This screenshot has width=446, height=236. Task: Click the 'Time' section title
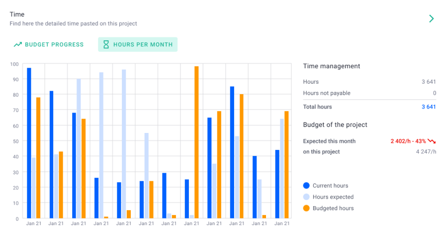pos(17,14)
